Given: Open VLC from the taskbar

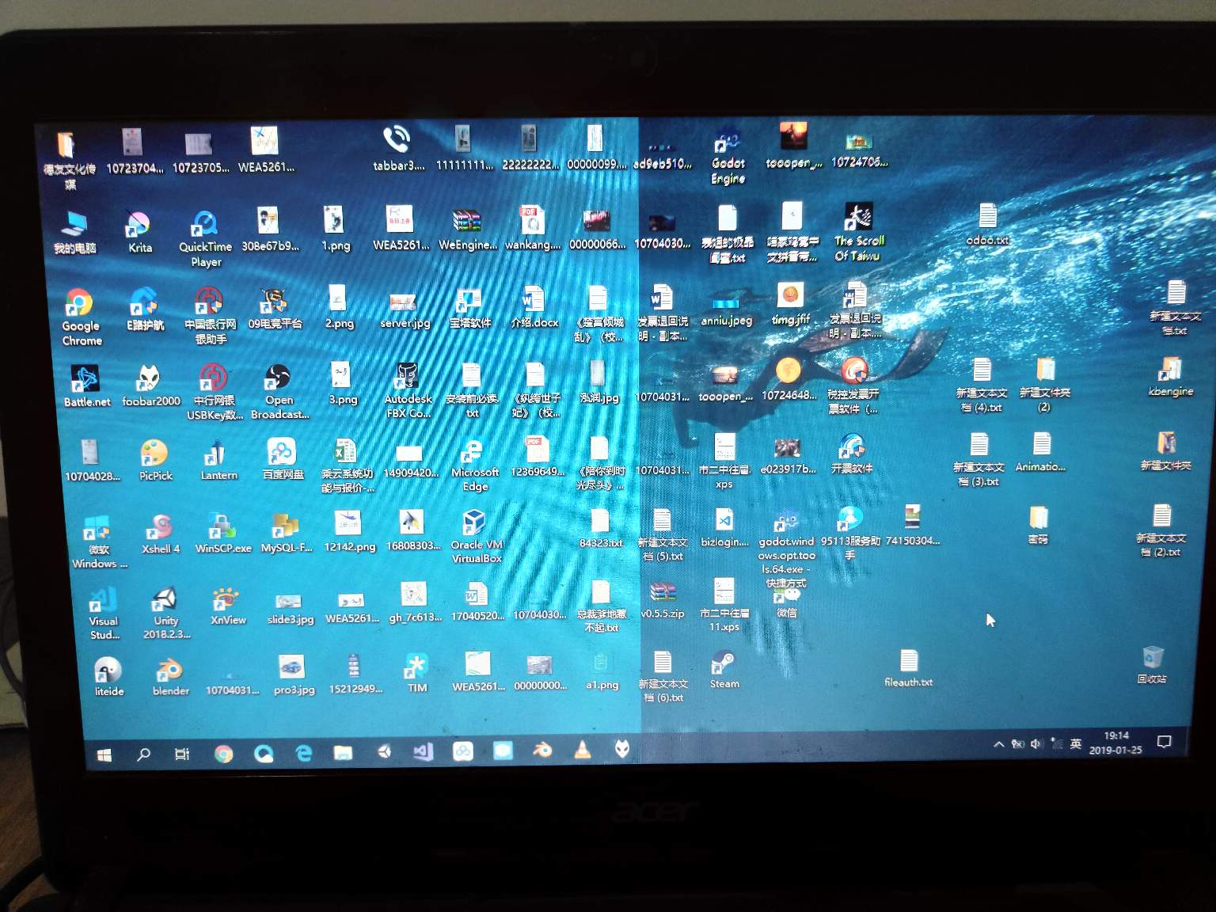Looking at the screenshot, I should click(x=582, y=750).
